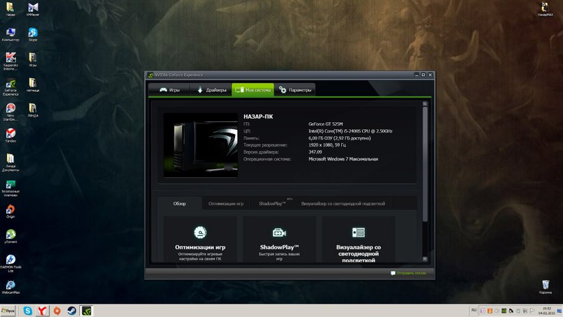Open the ShadowPlay sub-tab
The height and width of the screenshot is (317, 563).
(x=272, y=203)
